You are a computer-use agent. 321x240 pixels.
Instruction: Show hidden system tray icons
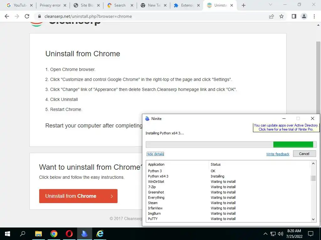coord(265,234)
